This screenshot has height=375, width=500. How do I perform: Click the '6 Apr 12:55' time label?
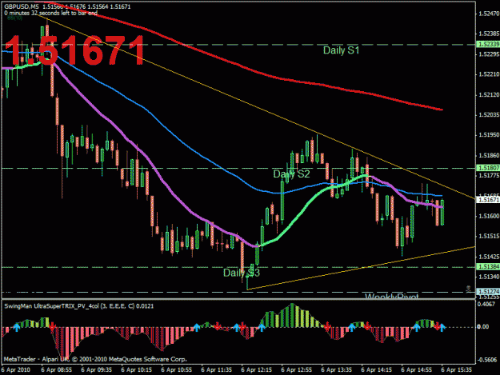pos(297,370)
